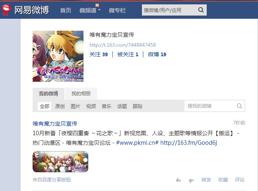Image resolution: width=258 pixels, height=191 pixels.
Task: Click the magnifier icon in top search box
Action: click(x=201, y=10)
